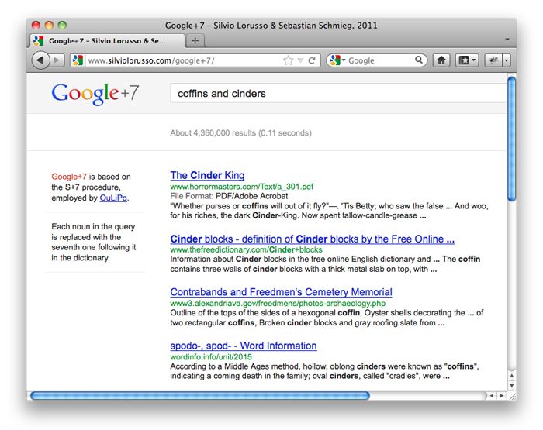543x430 pixels.
Task: Click the Home button in toolbar
Action: click(x=441, y=60)
